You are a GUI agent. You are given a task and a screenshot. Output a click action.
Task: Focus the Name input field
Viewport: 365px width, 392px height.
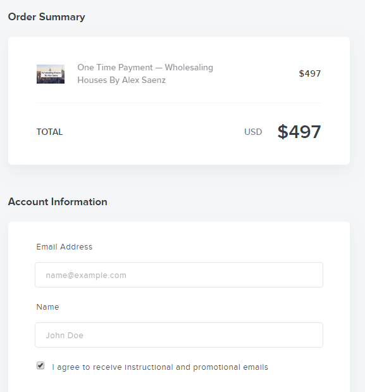(x=179, y=335)
